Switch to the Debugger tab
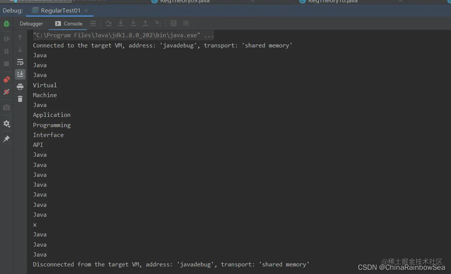Image resolution: width=451 pixels, height=274 pixels. (32, 24)
